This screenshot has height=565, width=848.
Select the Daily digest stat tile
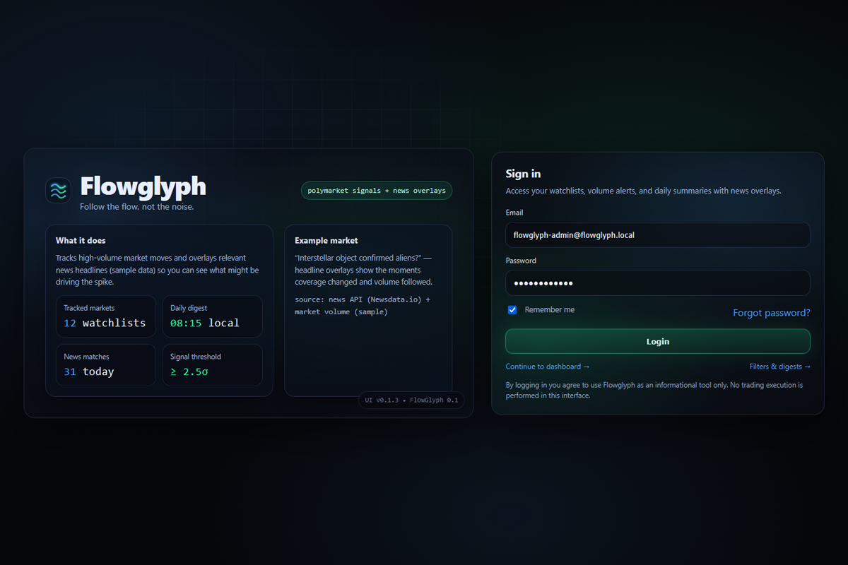click(x=212, y=316)
